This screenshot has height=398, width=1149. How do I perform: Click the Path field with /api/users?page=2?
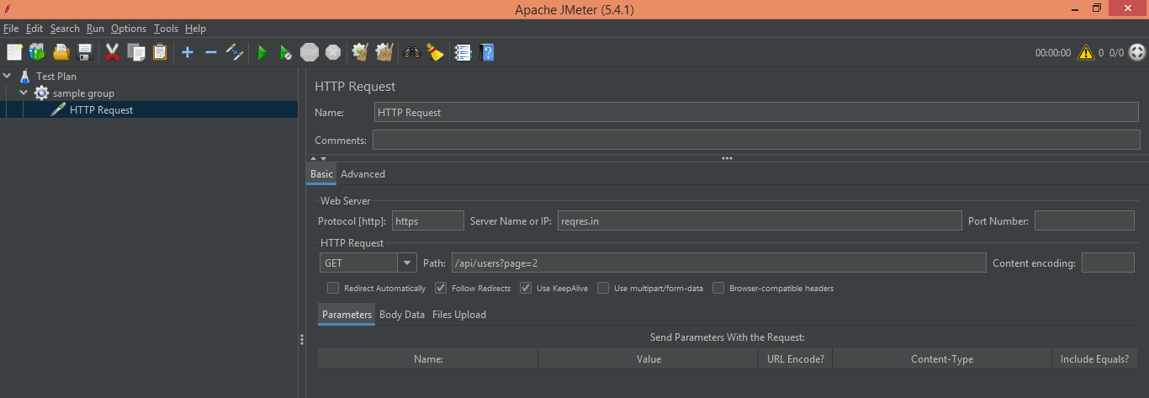[718, 263]
